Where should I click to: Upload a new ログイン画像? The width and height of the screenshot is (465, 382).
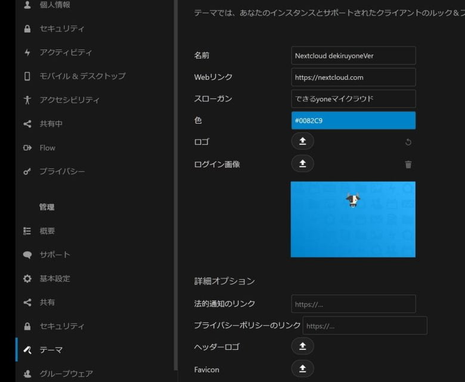pyautogui.click(x=302, y=164)
